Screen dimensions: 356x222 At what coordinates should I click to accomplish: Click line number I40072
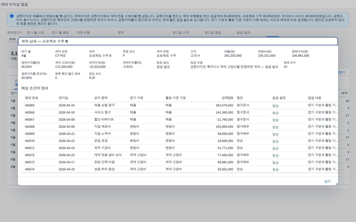[30, 155]
